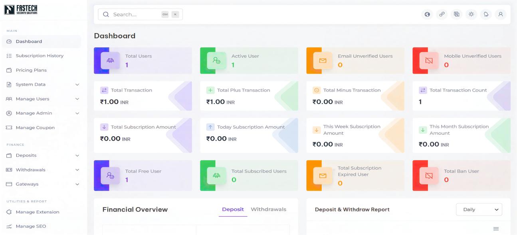The width and height of the screenshot is (517, 235).
Task: Click the chart hamburger menu icon
Action: tap(496, 229)
